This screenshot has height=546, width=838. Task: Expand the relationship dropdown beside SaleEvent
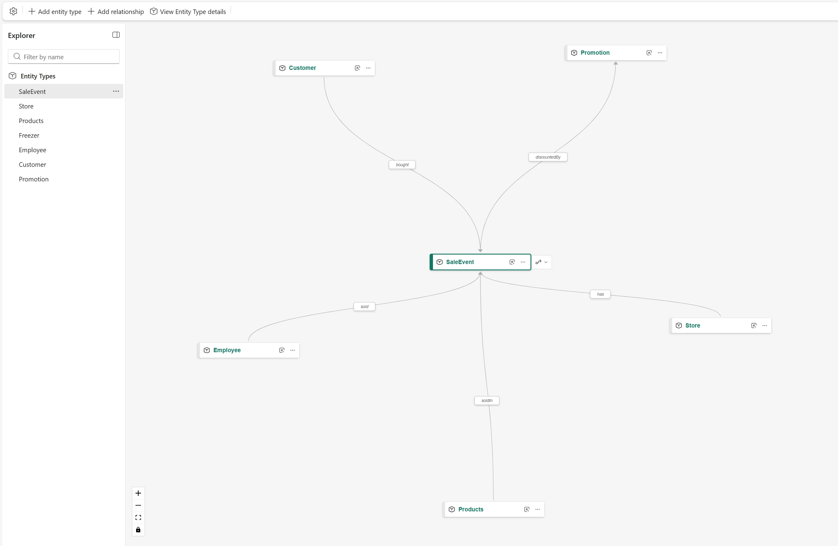click(x=541, y=262)
